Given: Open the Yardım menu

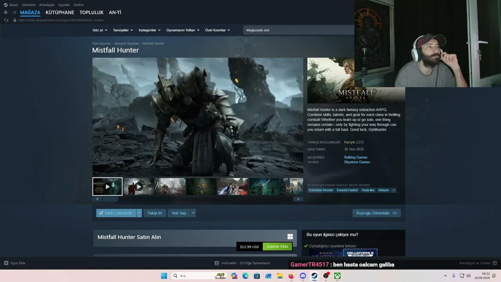Looking at the screenshot, I should (x=78, y=5).
